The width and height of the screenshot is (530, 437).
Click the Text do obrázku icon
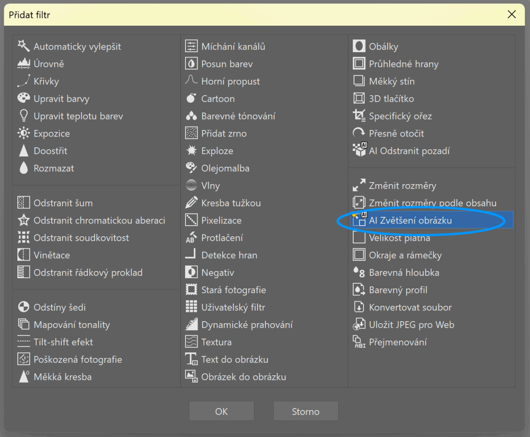191,359
